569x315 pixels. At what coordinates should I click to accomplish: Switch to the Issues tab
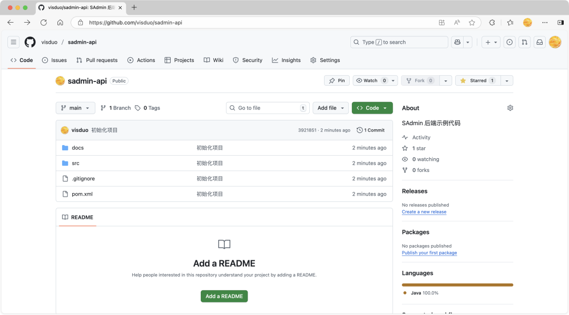click(x=54, y=60)
